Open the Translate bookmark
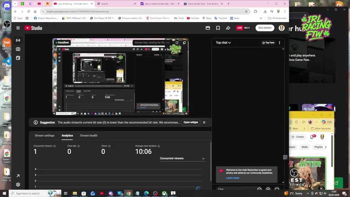The image size is (350, 197). pos(221,18)
